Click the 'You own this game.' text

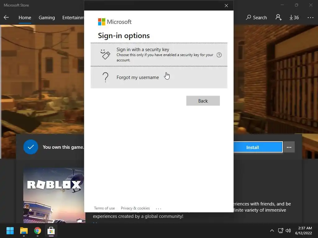click(63, 147)
